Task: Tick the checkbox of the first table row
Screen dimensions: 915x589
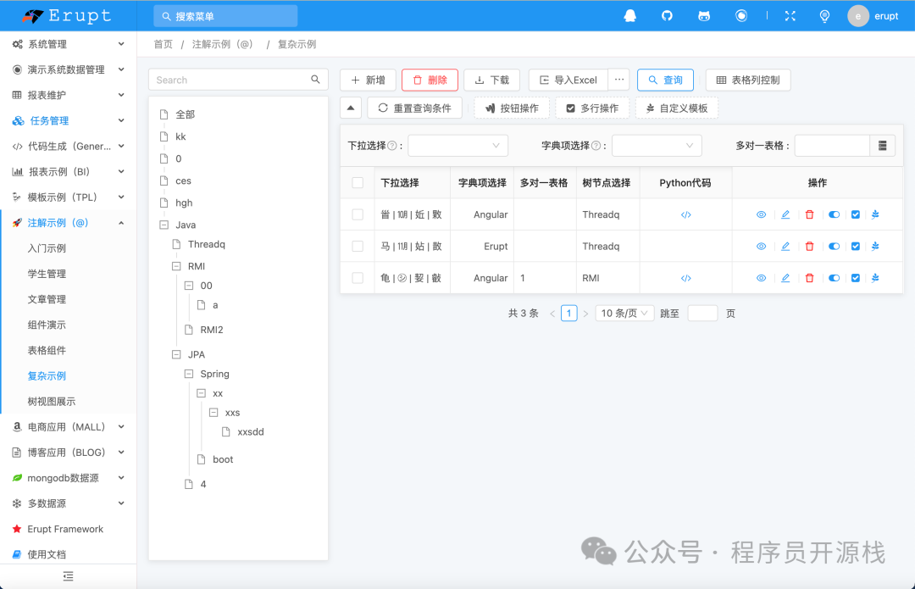Action: point(358,214)
